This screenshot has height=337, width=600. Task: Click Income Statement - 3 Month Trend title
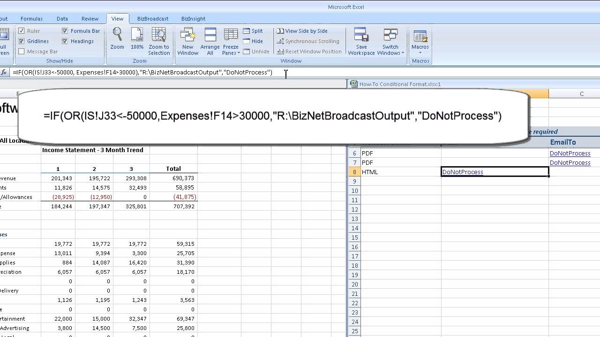(x=92, y=150)
